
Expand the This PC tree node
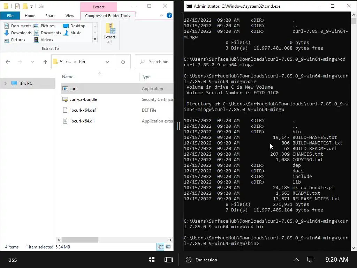pos(6,83)
